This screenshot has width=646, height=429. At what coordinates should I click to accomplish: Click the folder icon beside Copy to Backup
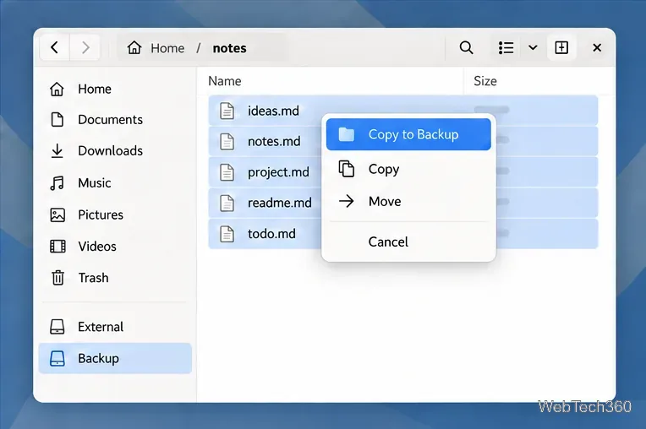coord(346,134)
